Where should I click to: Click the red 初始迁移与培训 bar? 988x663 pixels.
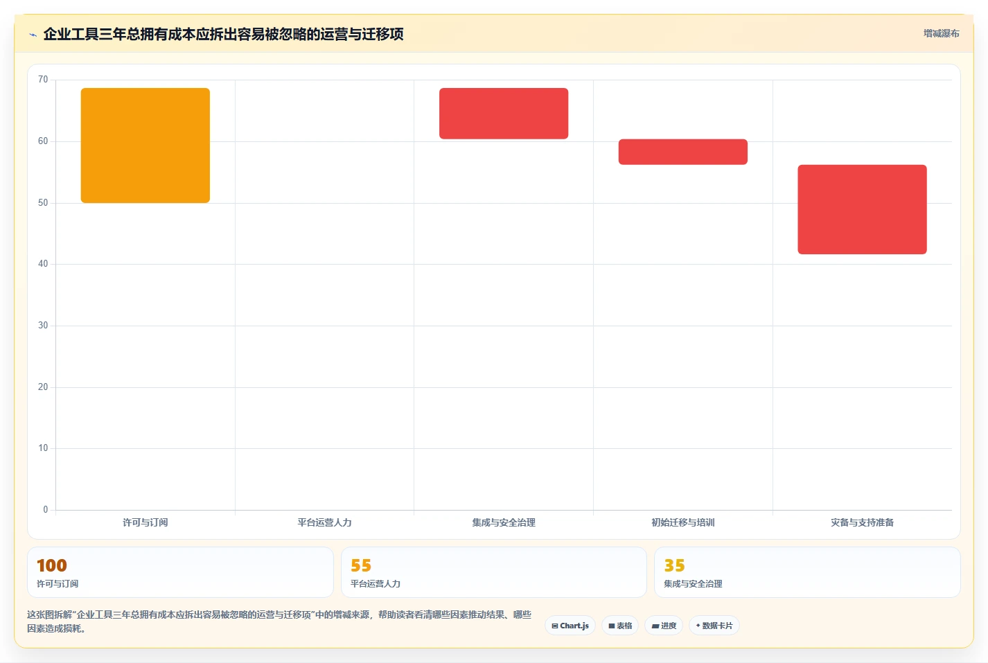(x=683, y=152)
